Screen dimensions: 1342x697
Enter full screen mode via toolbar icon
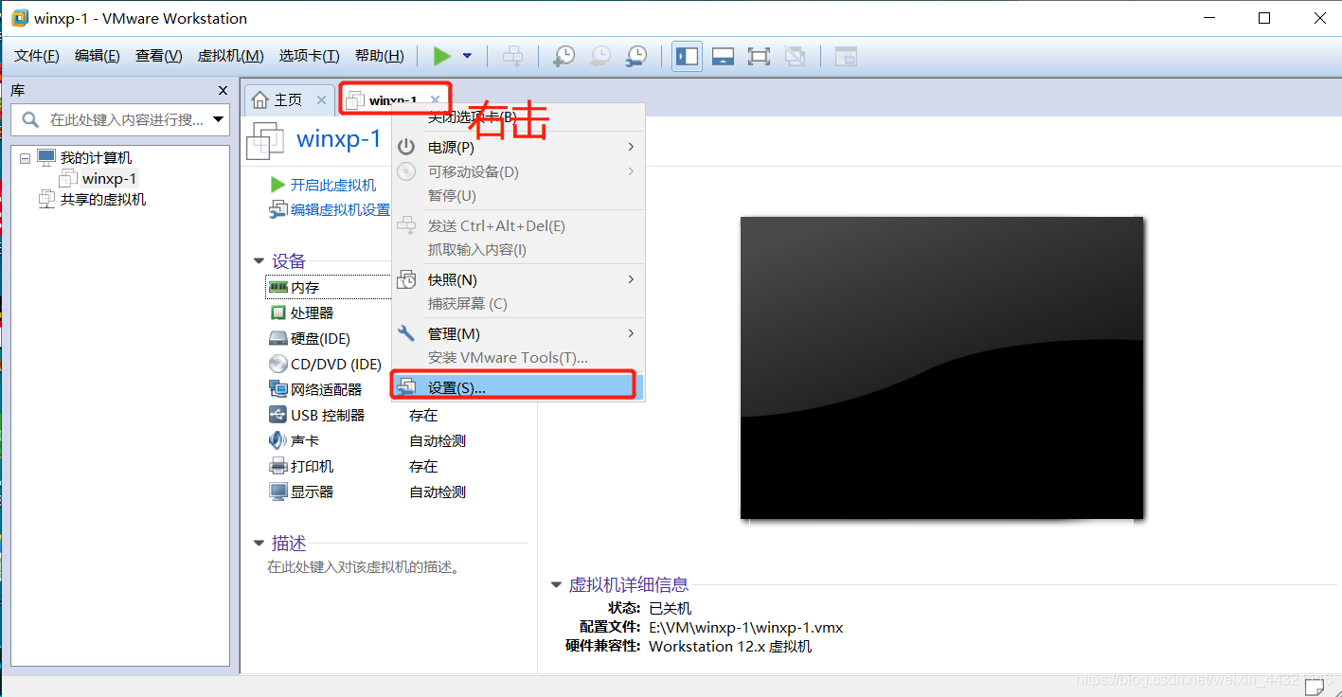[x=759, y=56]
